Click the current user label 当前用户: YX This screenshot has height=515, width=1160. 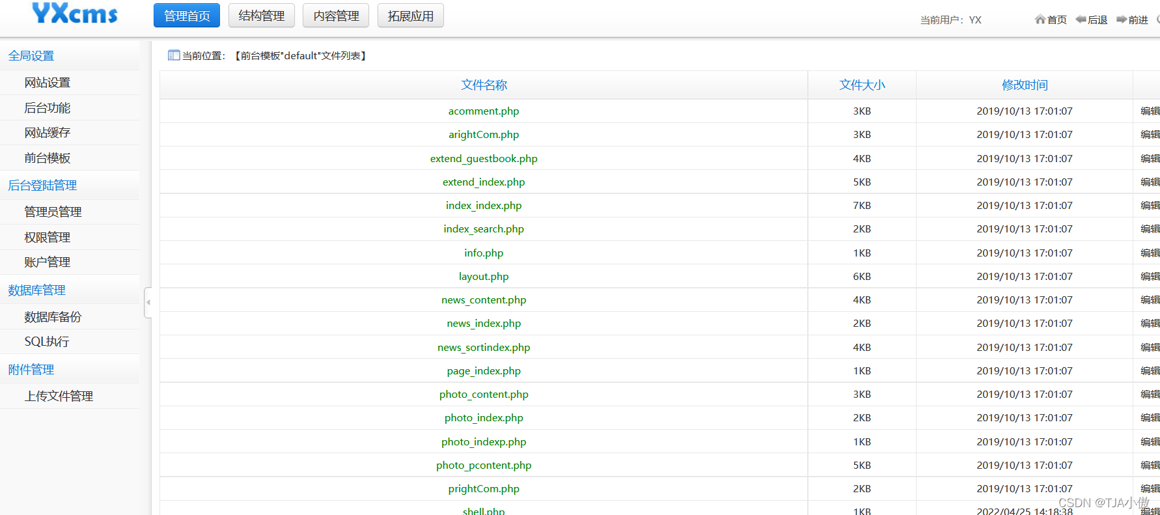point(950,20)
